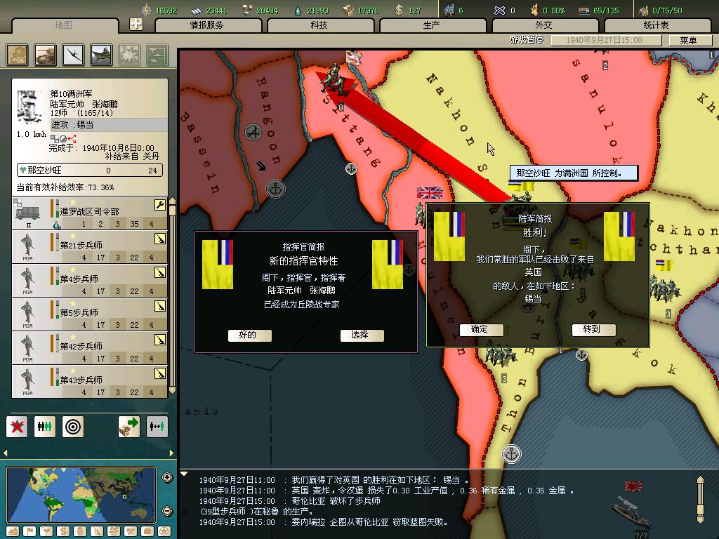Click the reorganize units icon with black and green figures
The image size is (719, 539).
[x=45, y=427]
